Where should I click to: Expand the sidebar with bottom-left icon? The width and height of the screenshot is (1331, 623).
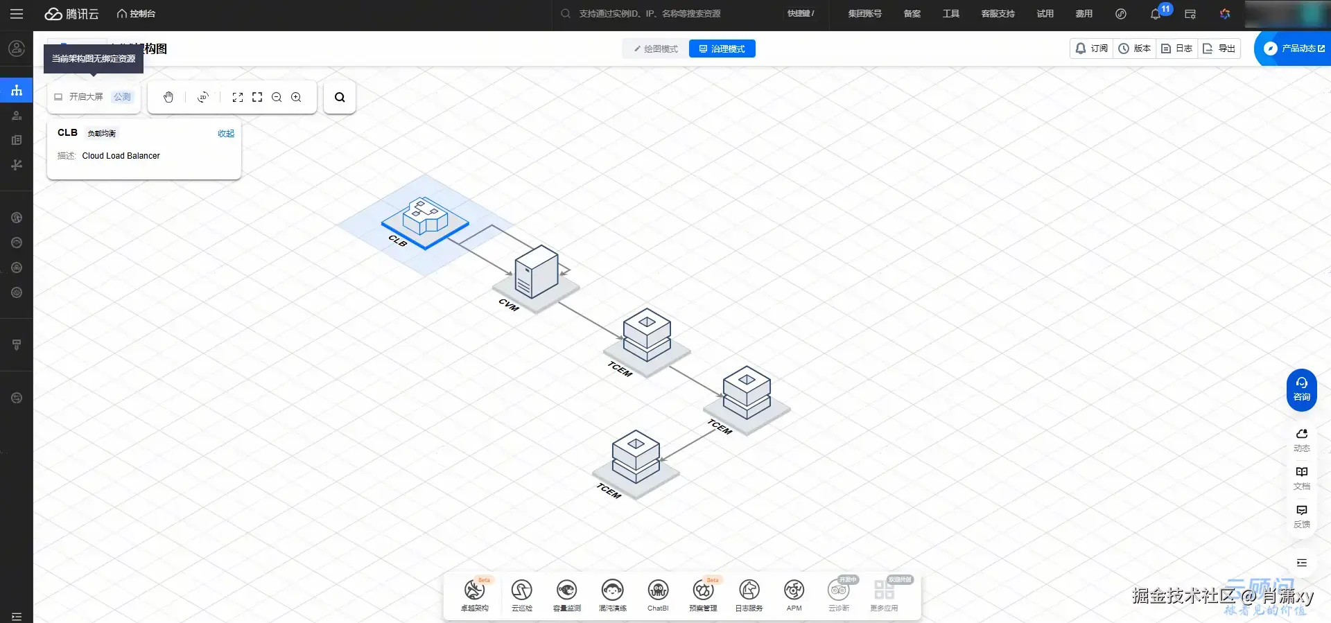17,616
